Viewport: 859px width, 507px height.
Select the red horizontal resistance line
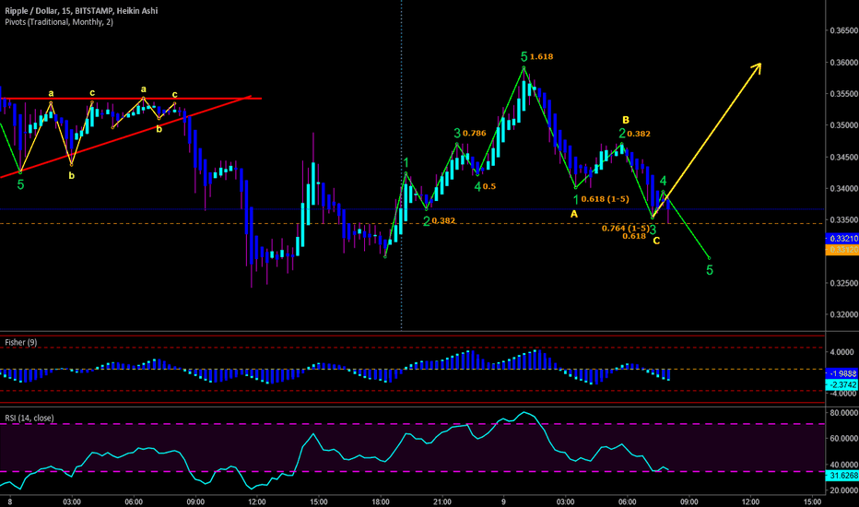[x=130, y=99]
